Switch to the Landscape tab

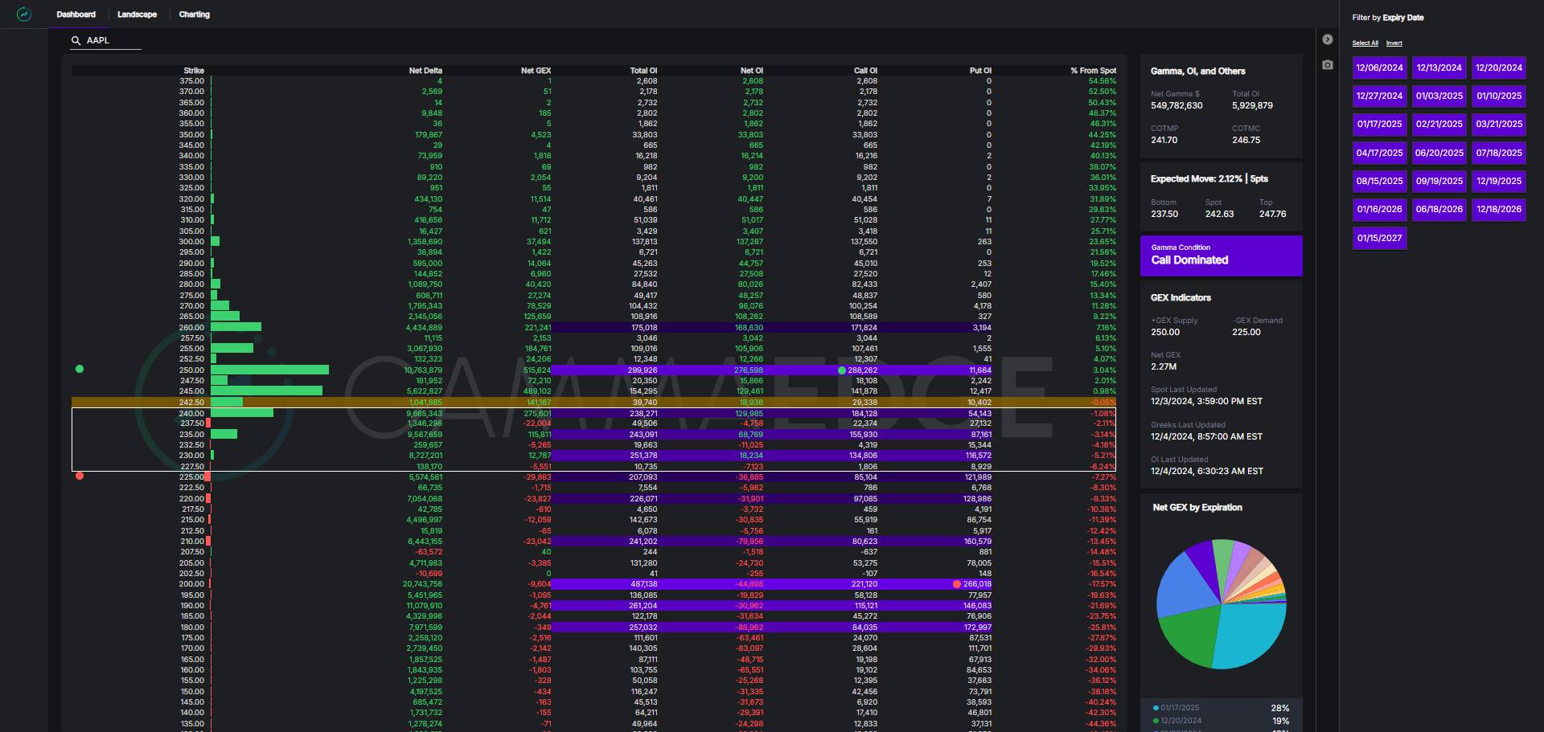[x=137, y=14]
